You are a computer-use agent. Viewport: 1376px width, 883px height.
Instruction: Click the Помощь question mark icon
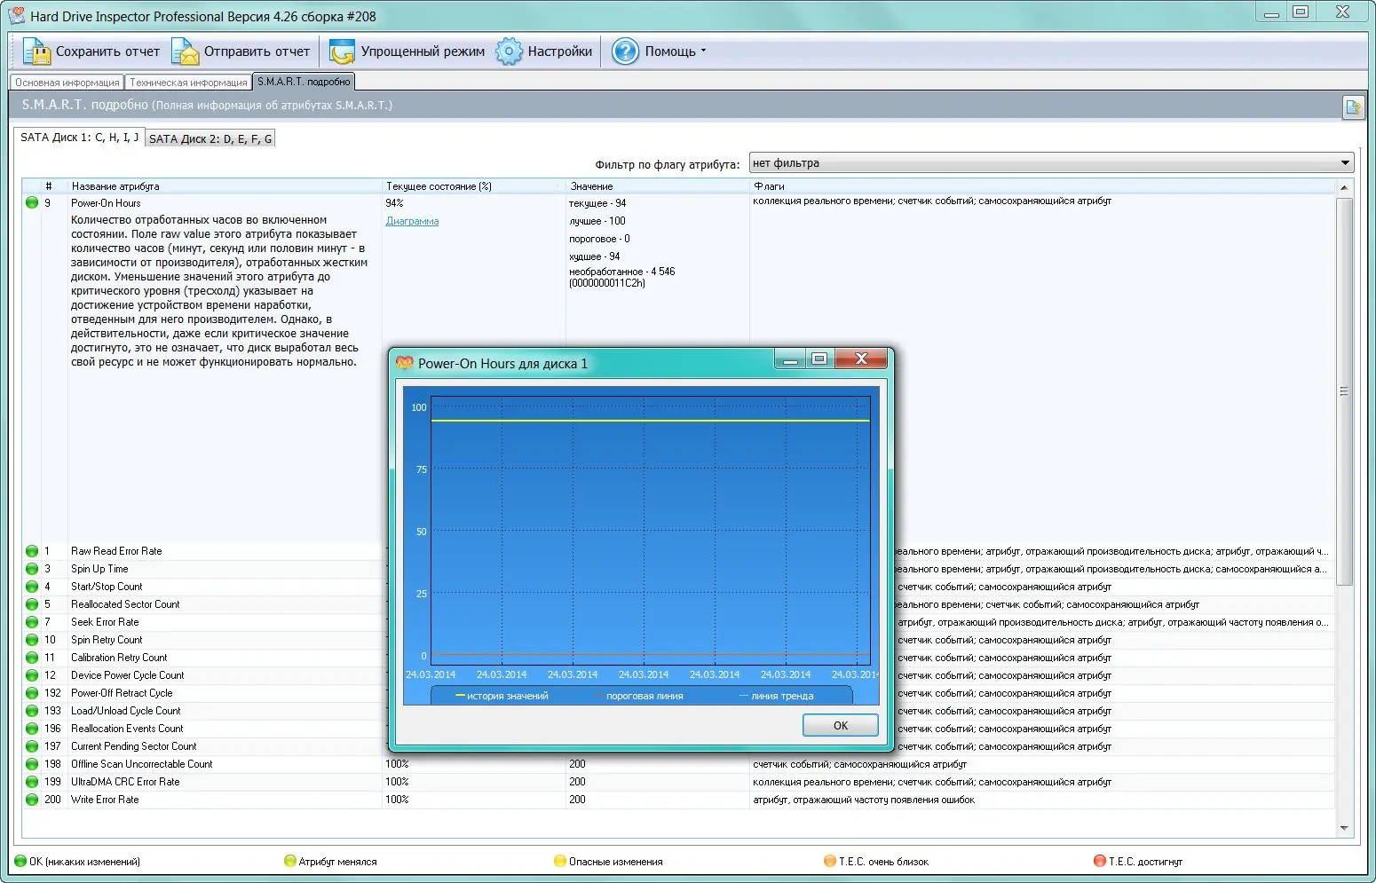tap(624, 51)
